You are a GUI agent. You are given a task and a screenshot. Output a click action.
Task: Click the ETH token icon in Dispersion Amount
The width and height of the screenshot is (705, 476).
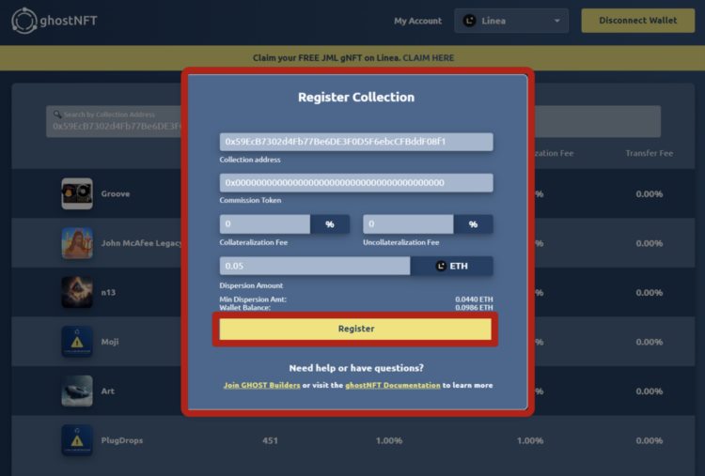(441, 267)
